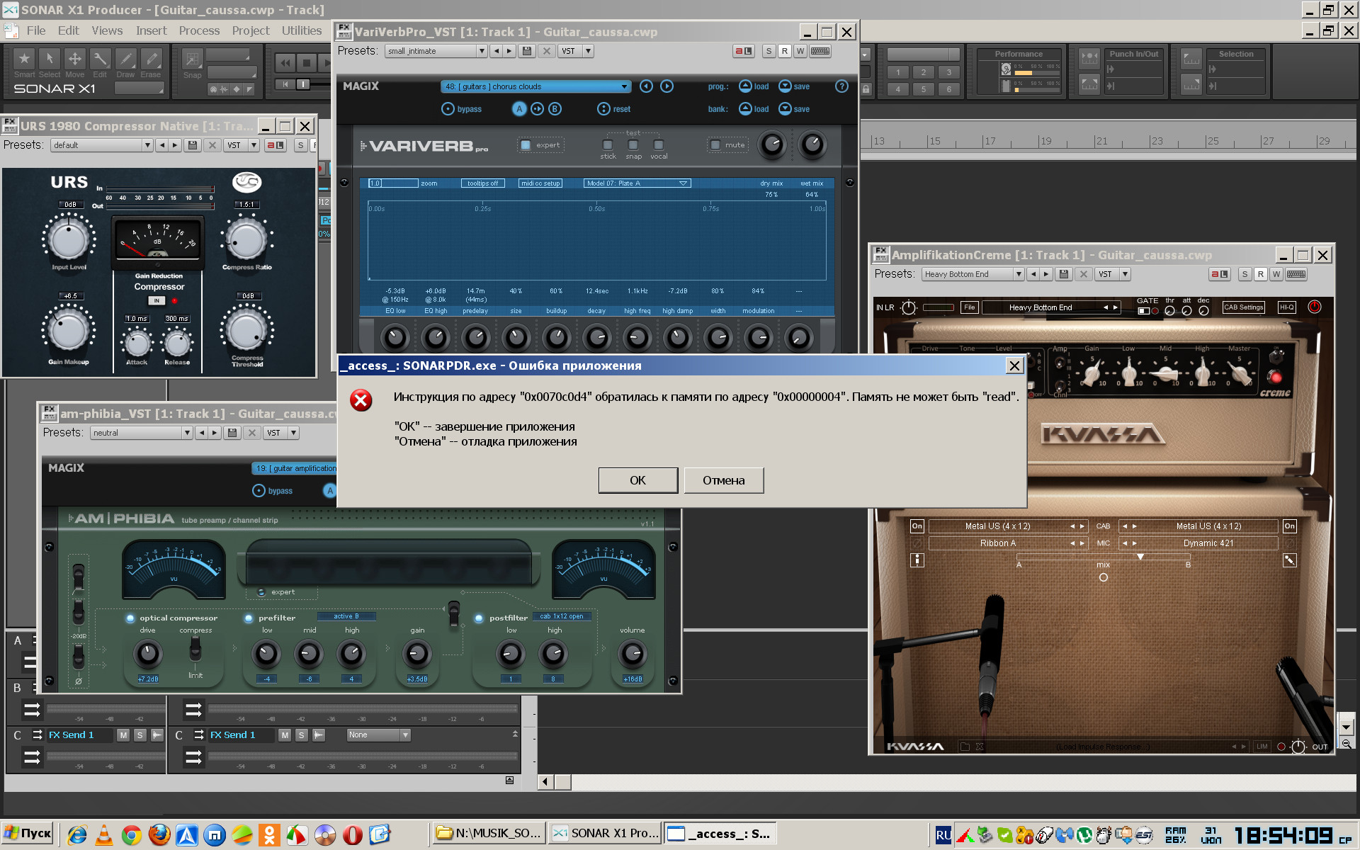Click VariVerb prog load icon
The image size is (1360, 850).
click(x=745, y=86)
